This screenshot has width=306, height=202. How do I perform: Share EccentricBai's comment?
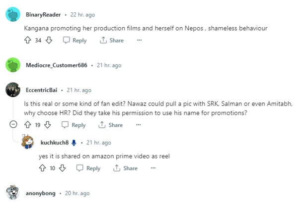tap(111, 125)
